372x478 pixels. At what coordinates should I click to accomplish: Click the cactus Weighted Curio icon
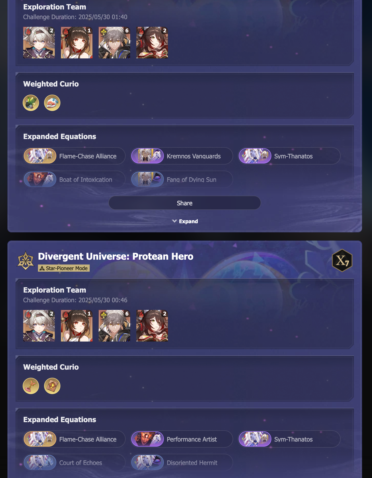[x=31, y=103]
